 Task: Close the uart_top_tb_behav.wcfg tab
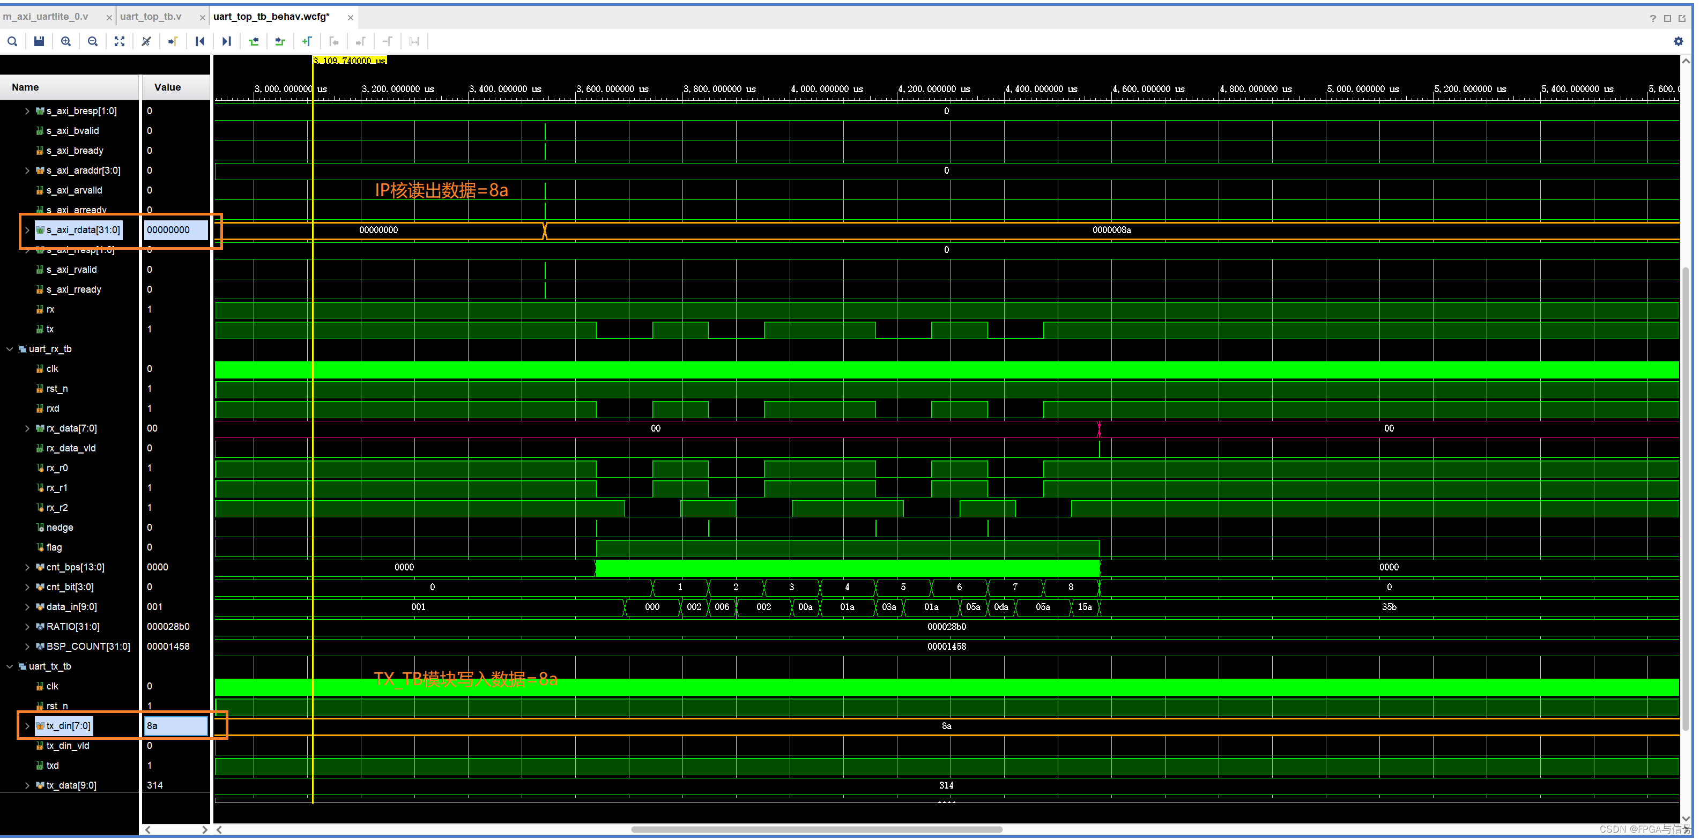click(351, 18)
